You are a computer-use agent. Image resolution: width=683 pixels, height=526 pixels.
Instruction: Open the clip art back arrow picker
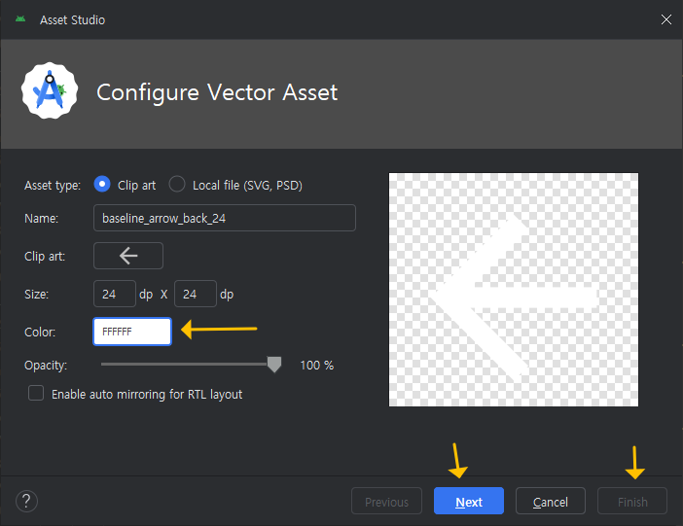click(x=128, y=256)
